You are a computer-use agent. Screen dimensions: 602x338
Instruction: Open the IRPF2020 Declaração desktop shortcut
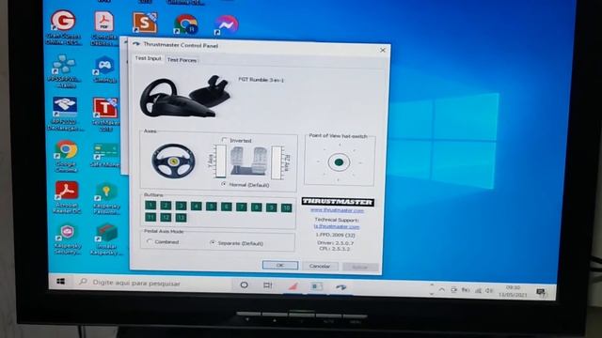(65, 114)
